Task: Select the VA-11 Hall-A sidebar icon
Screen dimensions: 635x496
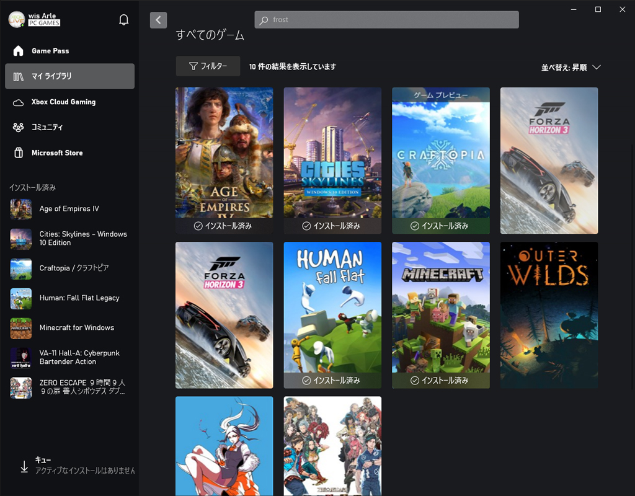Action: click(20, 358)
